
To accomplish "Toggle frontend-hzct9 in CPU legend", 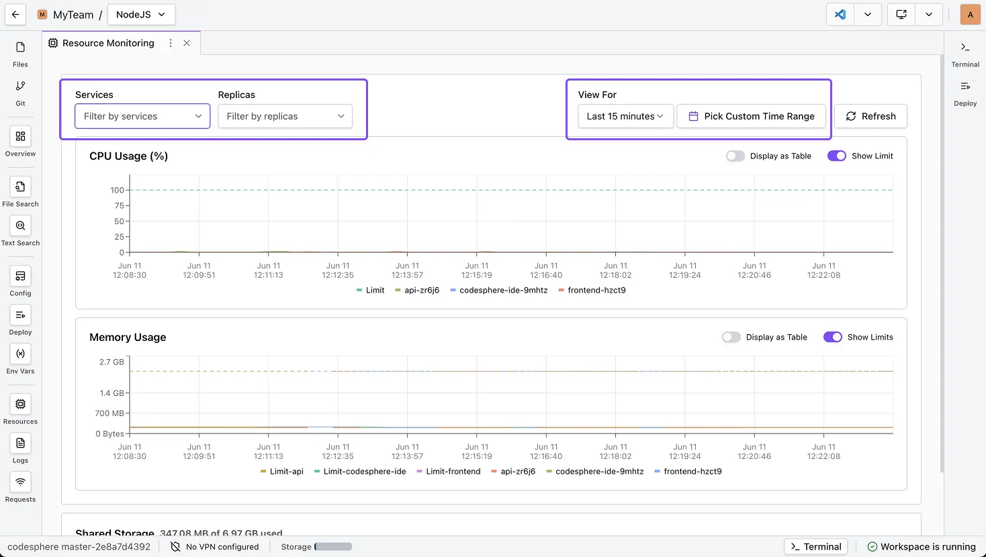I will 592,291.
